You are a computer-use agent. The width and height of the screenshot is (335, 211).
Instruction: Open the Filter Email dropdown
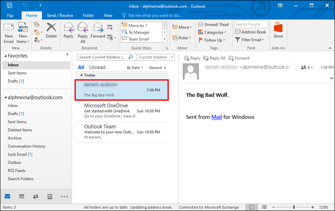click(x=250, y=39)
